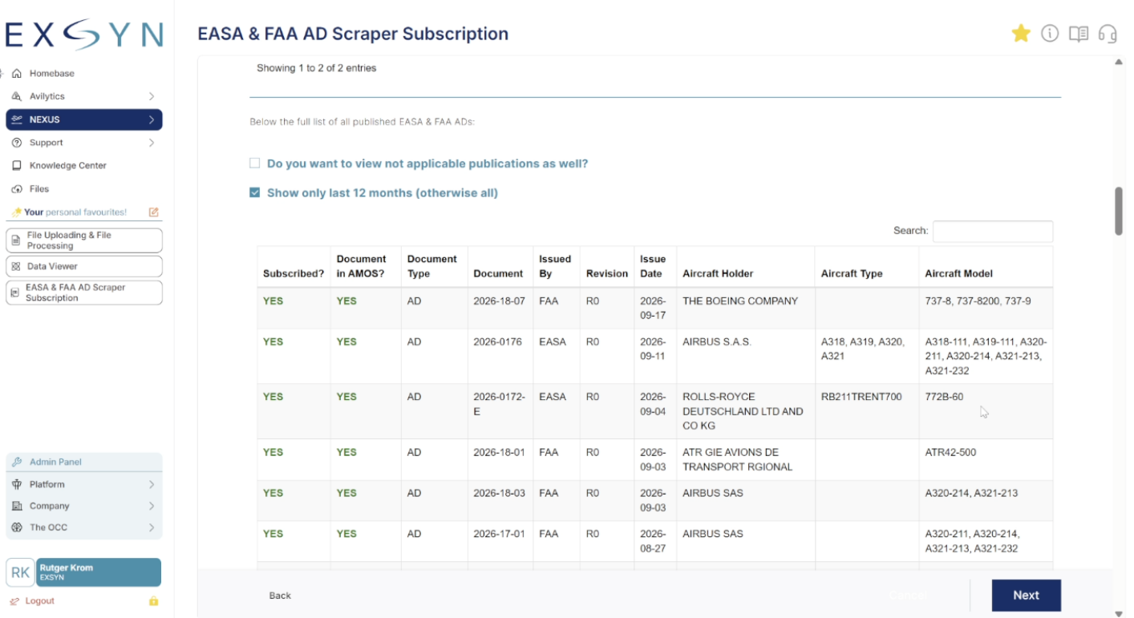Viewport: 1134px width, 618px height.
Task: Enable viewing not applicable publications checkbox
Action: point(254,164)
